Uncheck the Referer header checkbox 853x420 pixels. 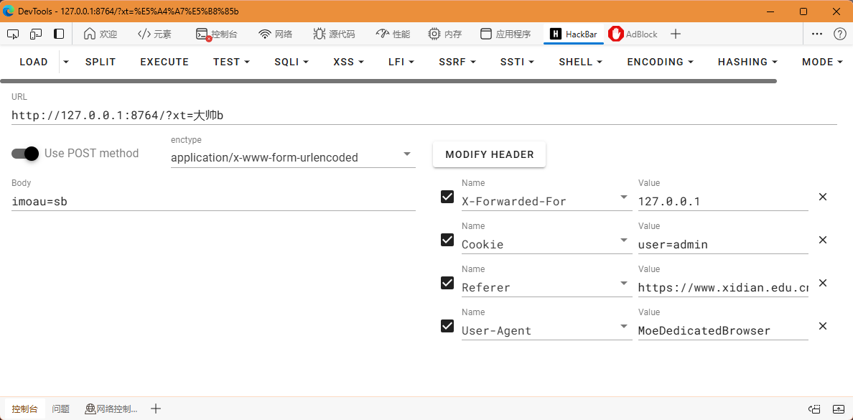tap(447, 283)
